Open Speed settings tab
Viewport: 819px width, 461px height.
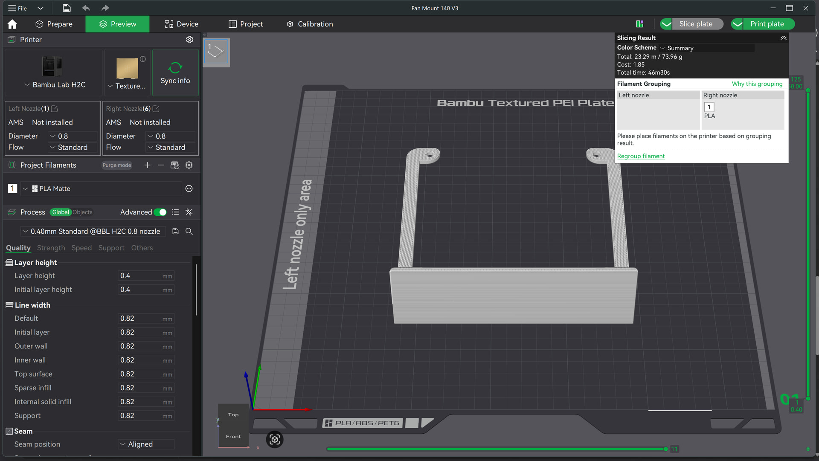pos(81,248)
